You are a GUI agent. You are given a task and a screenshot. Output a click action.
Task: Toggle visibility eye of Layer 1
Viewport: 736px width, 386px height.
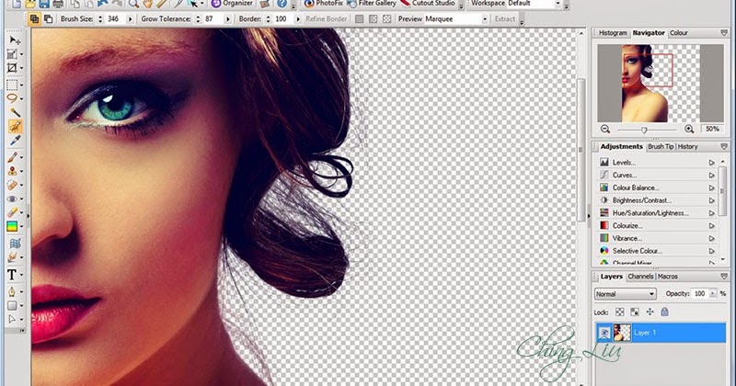pos(604,333)
